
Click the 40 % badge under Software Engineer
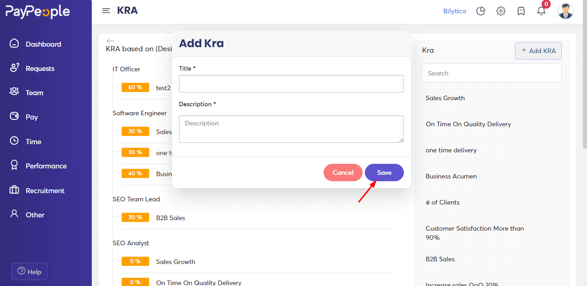pos(135,173)
